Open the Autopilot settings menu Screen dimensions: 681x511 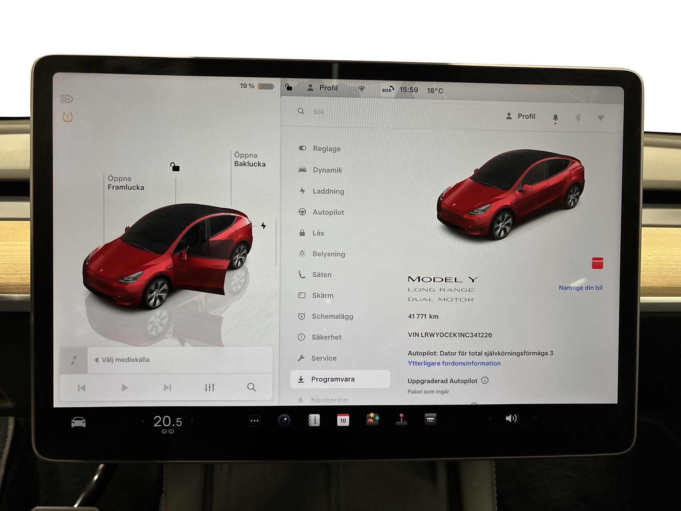(328, 212)
